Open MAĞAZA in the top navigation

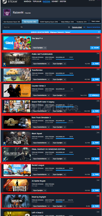28,2
